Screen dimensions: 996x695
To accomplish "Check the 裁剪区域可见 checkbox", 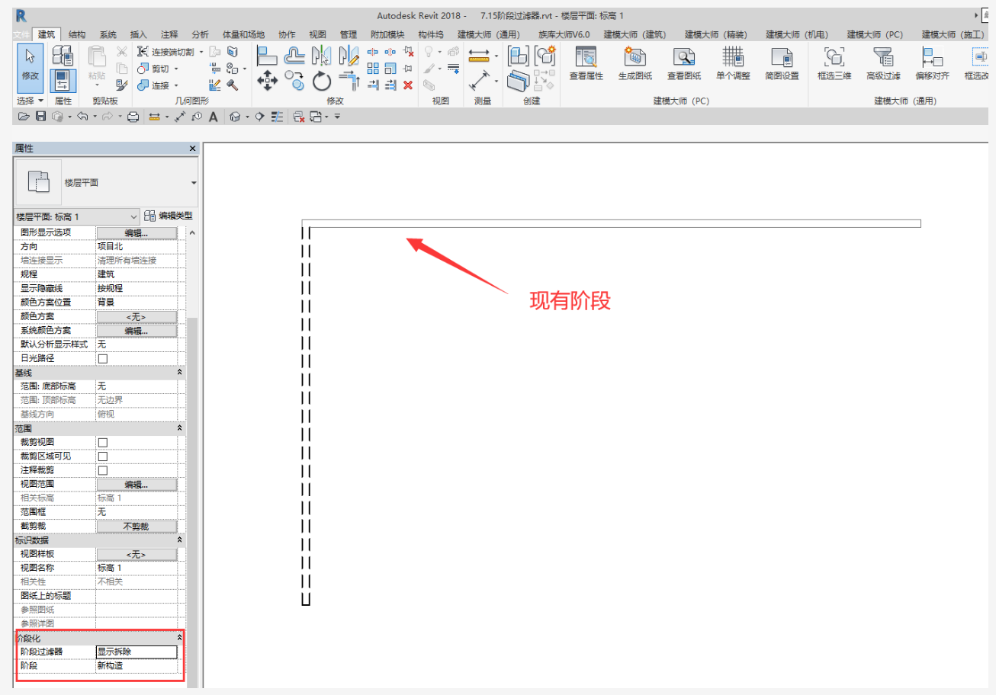I will 102,456.
